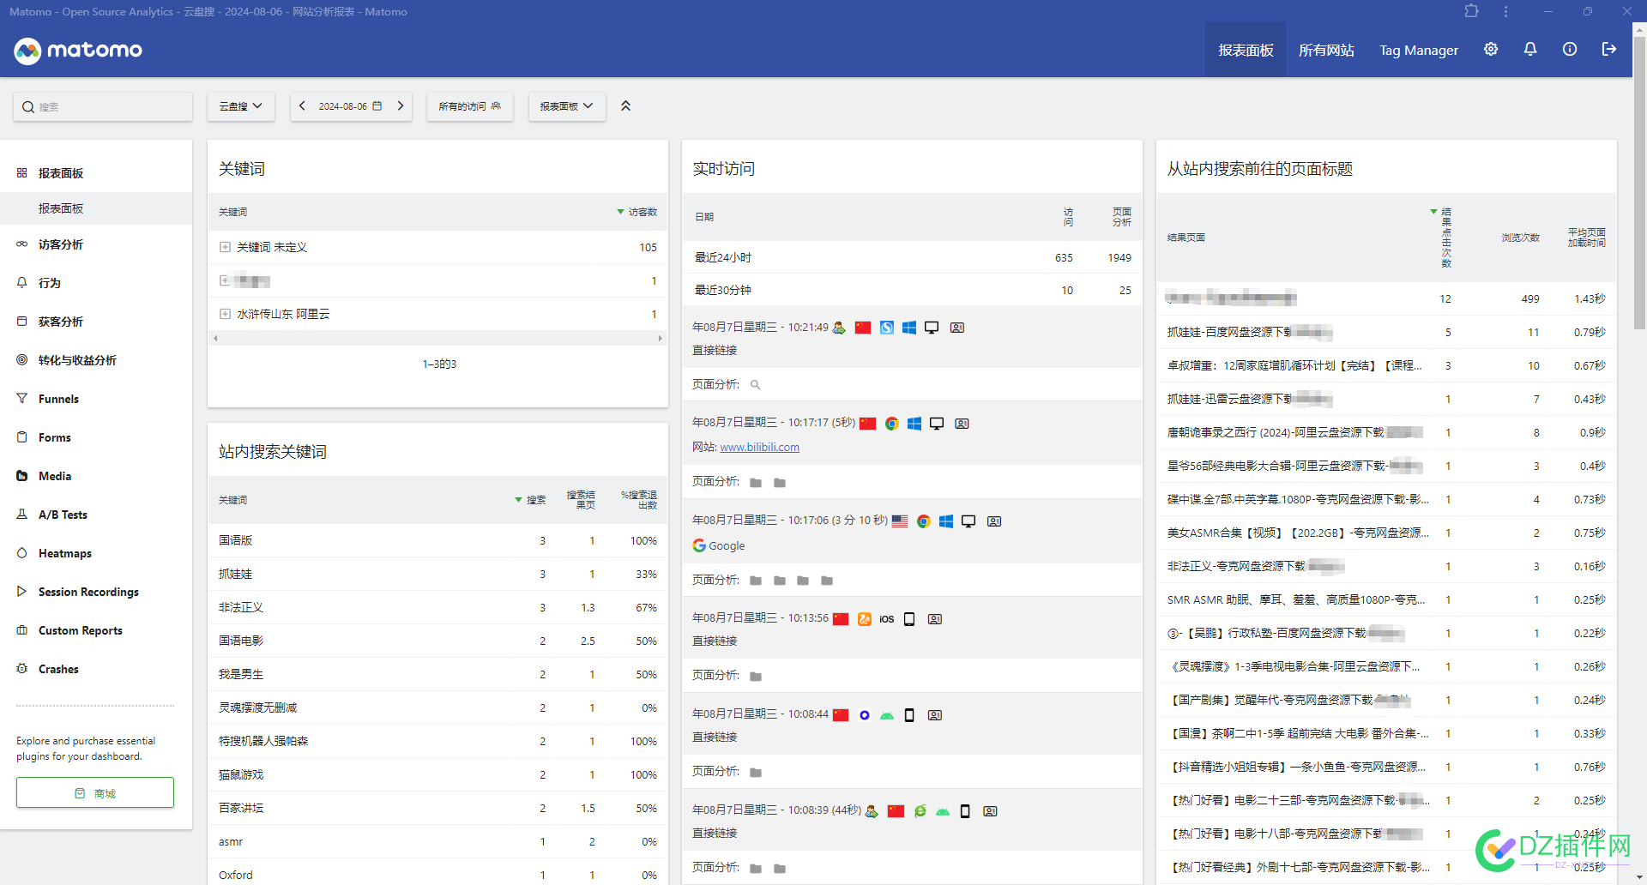Image resolution: width=1647 pixels, height=885 pixels.
Task: Expand the blurred keyword row
Action: (x=225, y=280)
